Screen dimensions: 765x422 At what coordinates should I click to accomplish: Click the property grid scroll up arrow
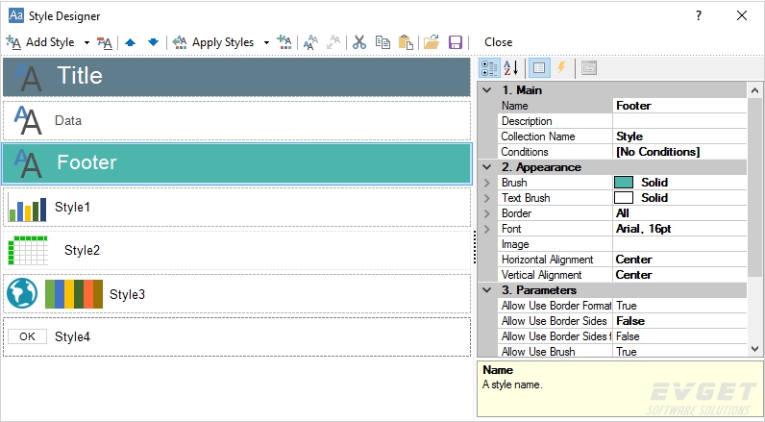click(754, 90)
